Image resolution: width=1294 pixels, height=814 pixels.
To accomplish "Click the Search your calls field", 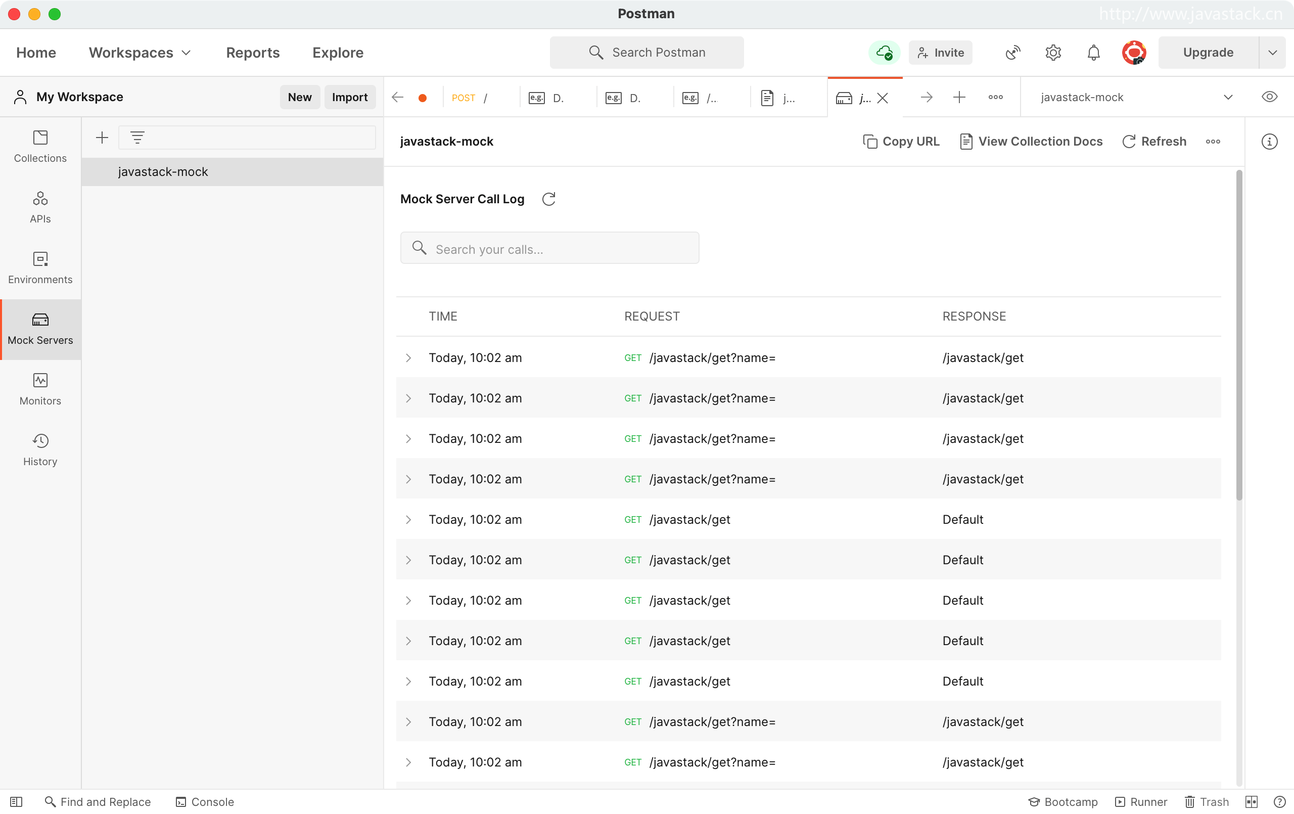I will pyautogui.click(x=549, y=249).
